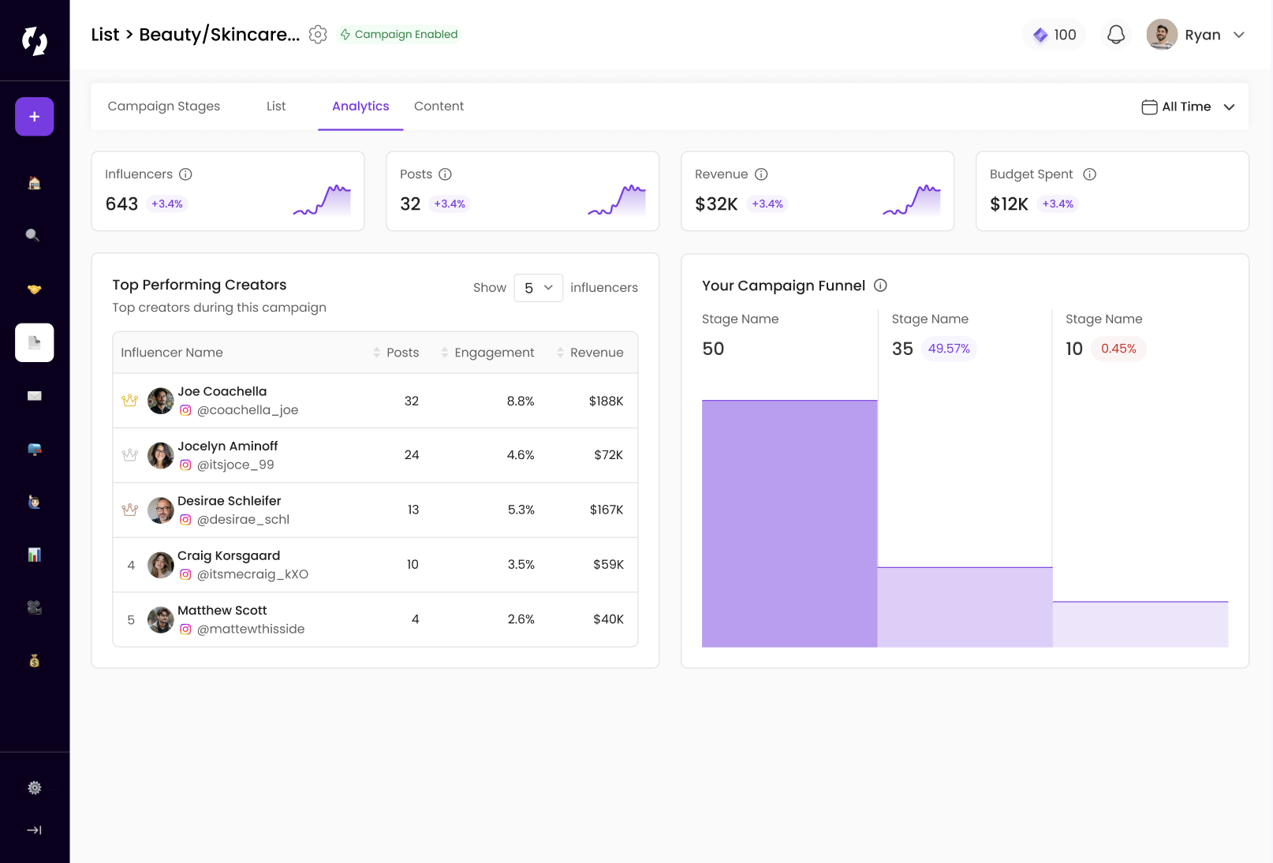
Task: Click the money bag icon in sidebar
Action: (x=34, y=661)
